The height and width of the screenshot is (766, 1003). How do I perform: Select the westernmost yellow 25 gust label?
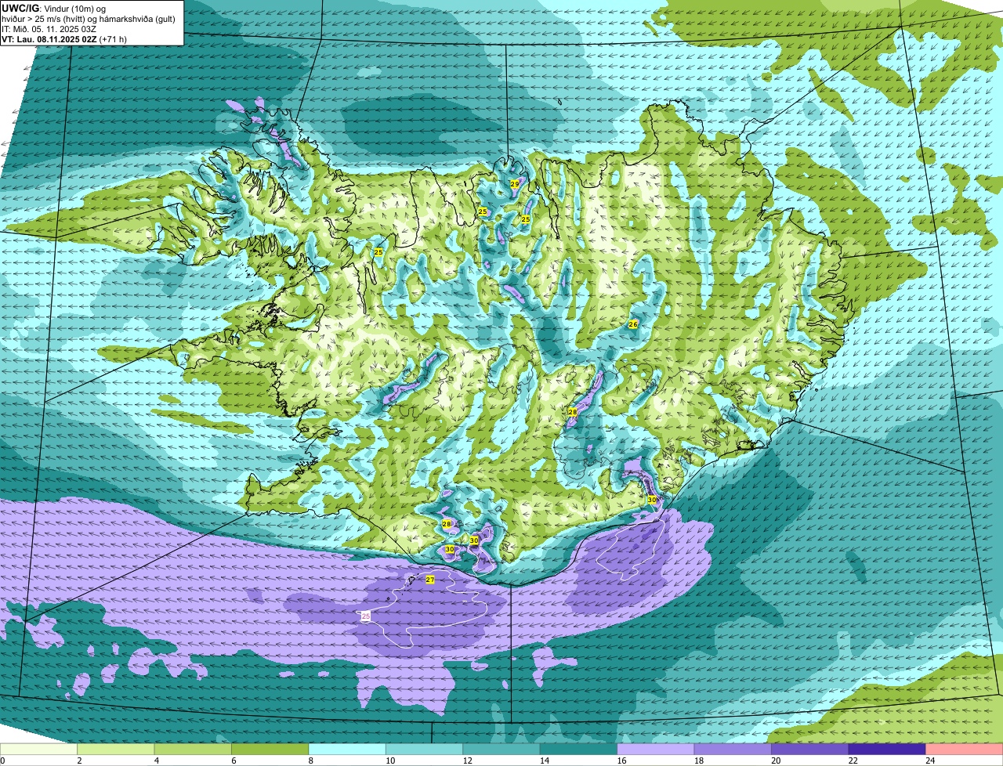pos(378,251)
